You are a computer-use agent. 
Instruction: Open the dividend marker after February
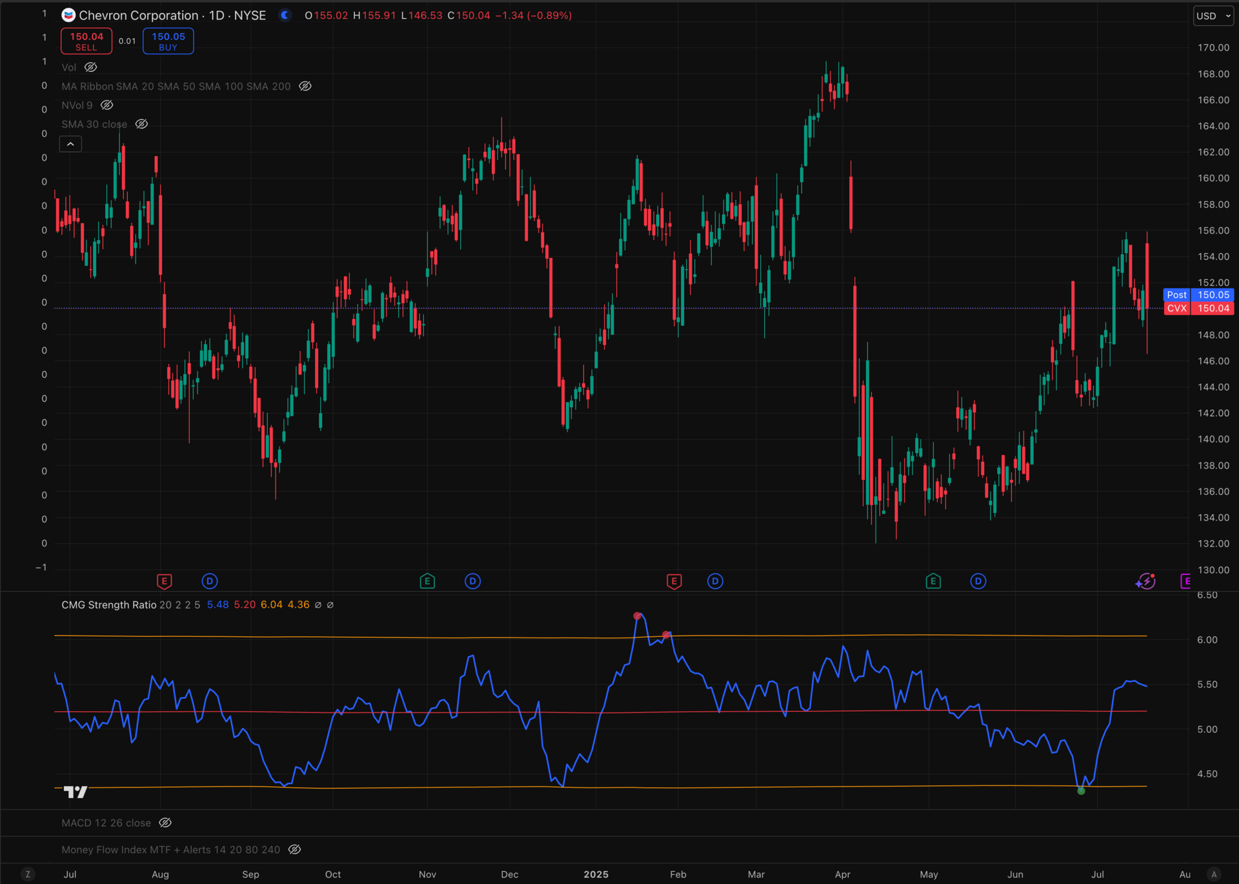[x=715, y=581]
